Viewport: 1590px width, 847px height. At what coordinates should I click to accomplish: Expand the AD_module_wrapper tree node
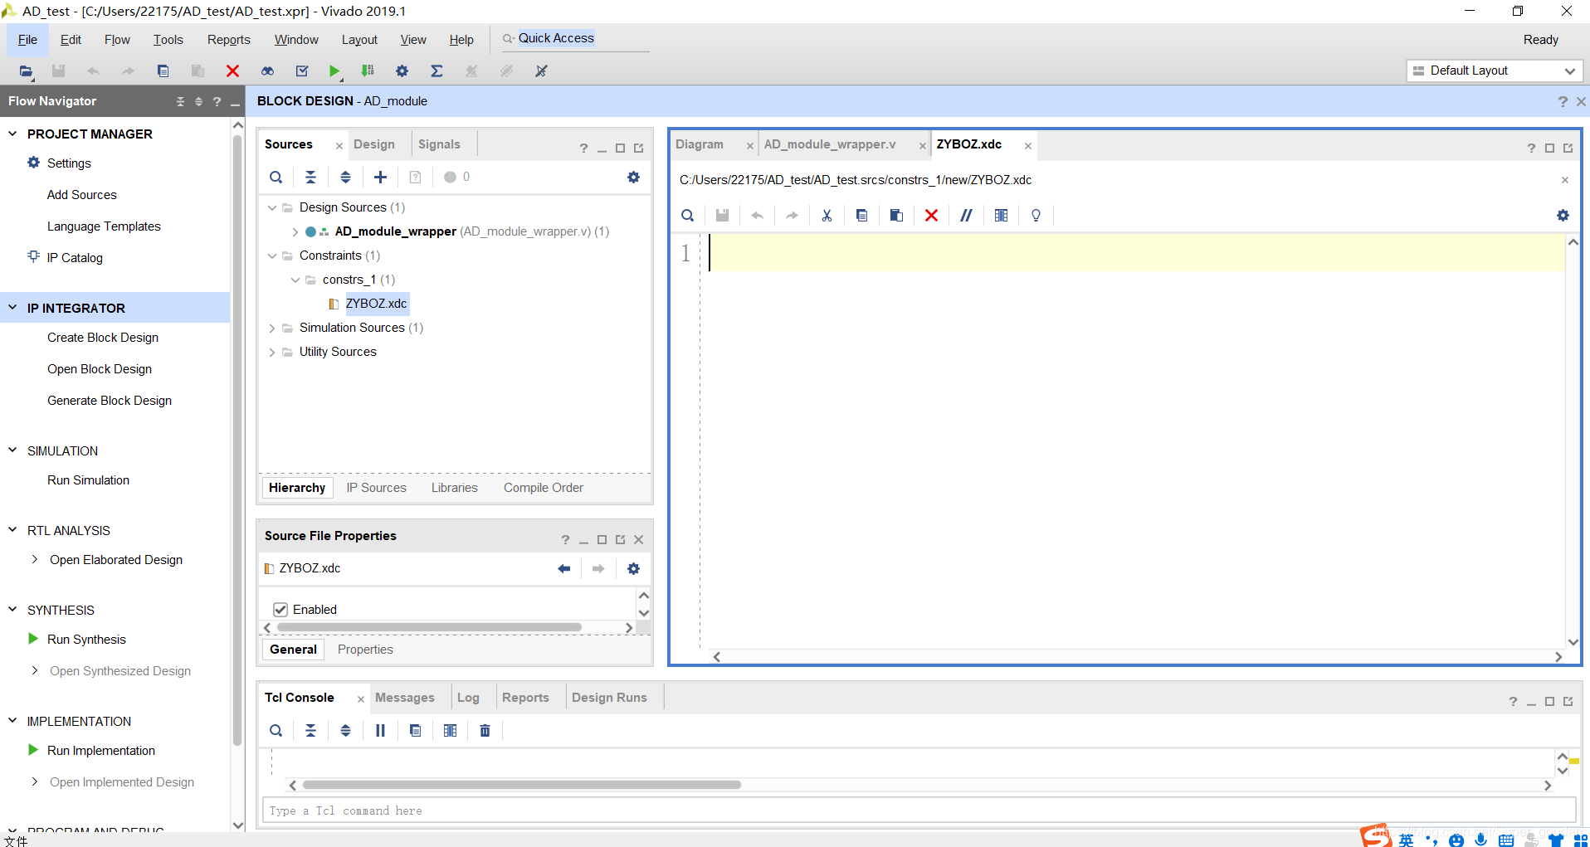[x=295, y=231]
